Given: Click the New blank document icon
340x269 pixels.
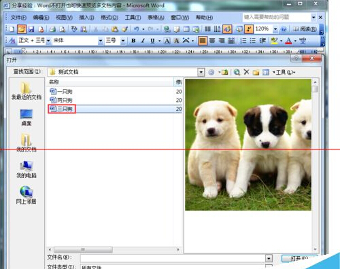Looking at the screenshot, I should pyautogui.click(x=12, y=29).
